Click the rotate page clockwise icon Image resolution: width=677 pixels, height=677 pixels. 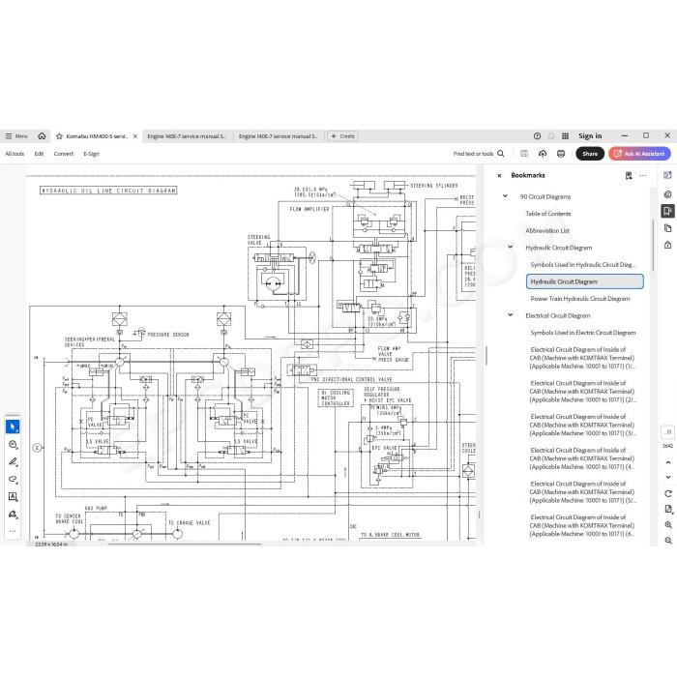(x=668, y=493)
